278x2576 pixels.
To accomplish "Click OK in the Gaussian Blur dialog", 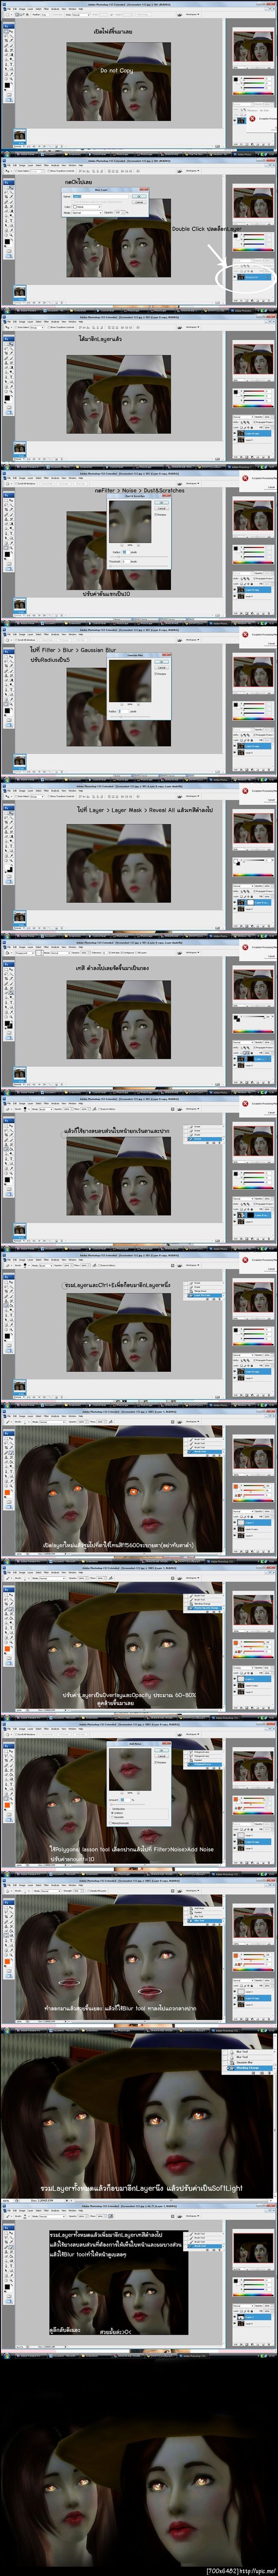I will [x=161, y=662].
